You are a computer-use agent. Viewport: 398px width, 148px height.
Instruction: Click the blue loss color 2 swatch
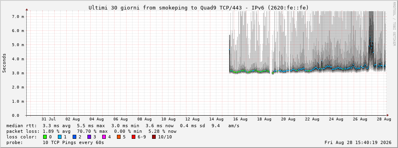click(x=74, y=137)
